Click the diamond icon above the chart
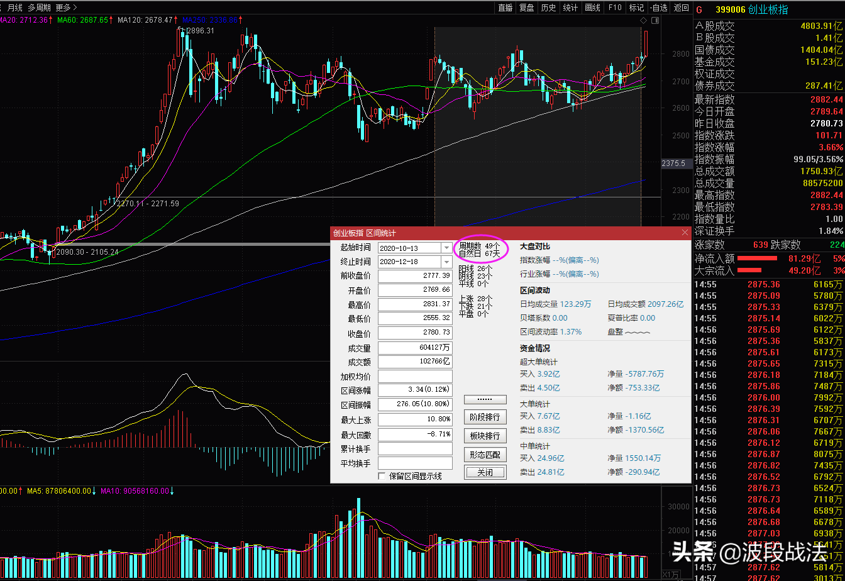 tap(644, 21)
